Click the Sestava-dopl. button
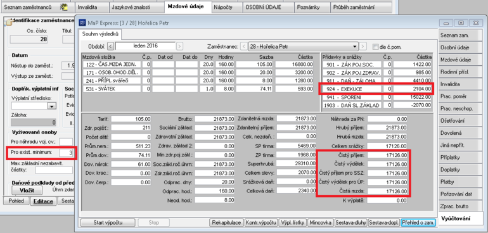The width and height of the screenshot is (488, 233). coord(384,223)
